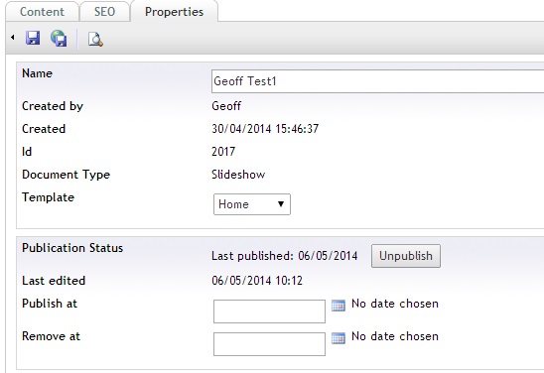Click the Remove at label
Viewport: 544px width, 373px height.
51,336
